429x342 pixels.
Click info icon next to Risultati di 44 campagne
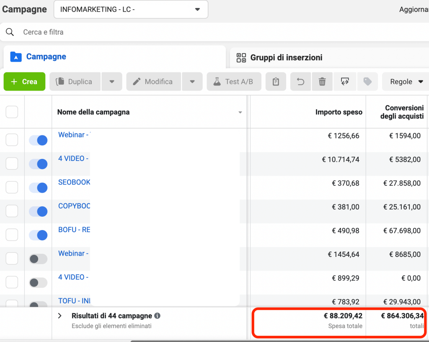(158, 316)
